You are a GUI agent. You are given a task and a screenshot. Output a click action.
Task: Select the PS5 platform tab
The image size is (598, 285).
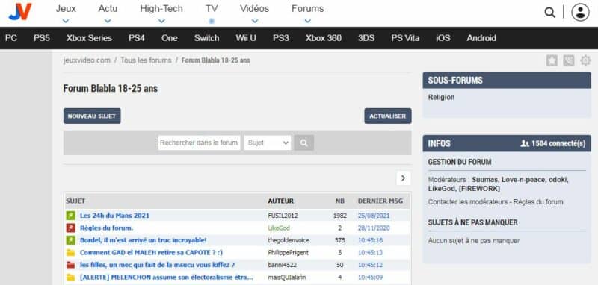coord(42,38)
